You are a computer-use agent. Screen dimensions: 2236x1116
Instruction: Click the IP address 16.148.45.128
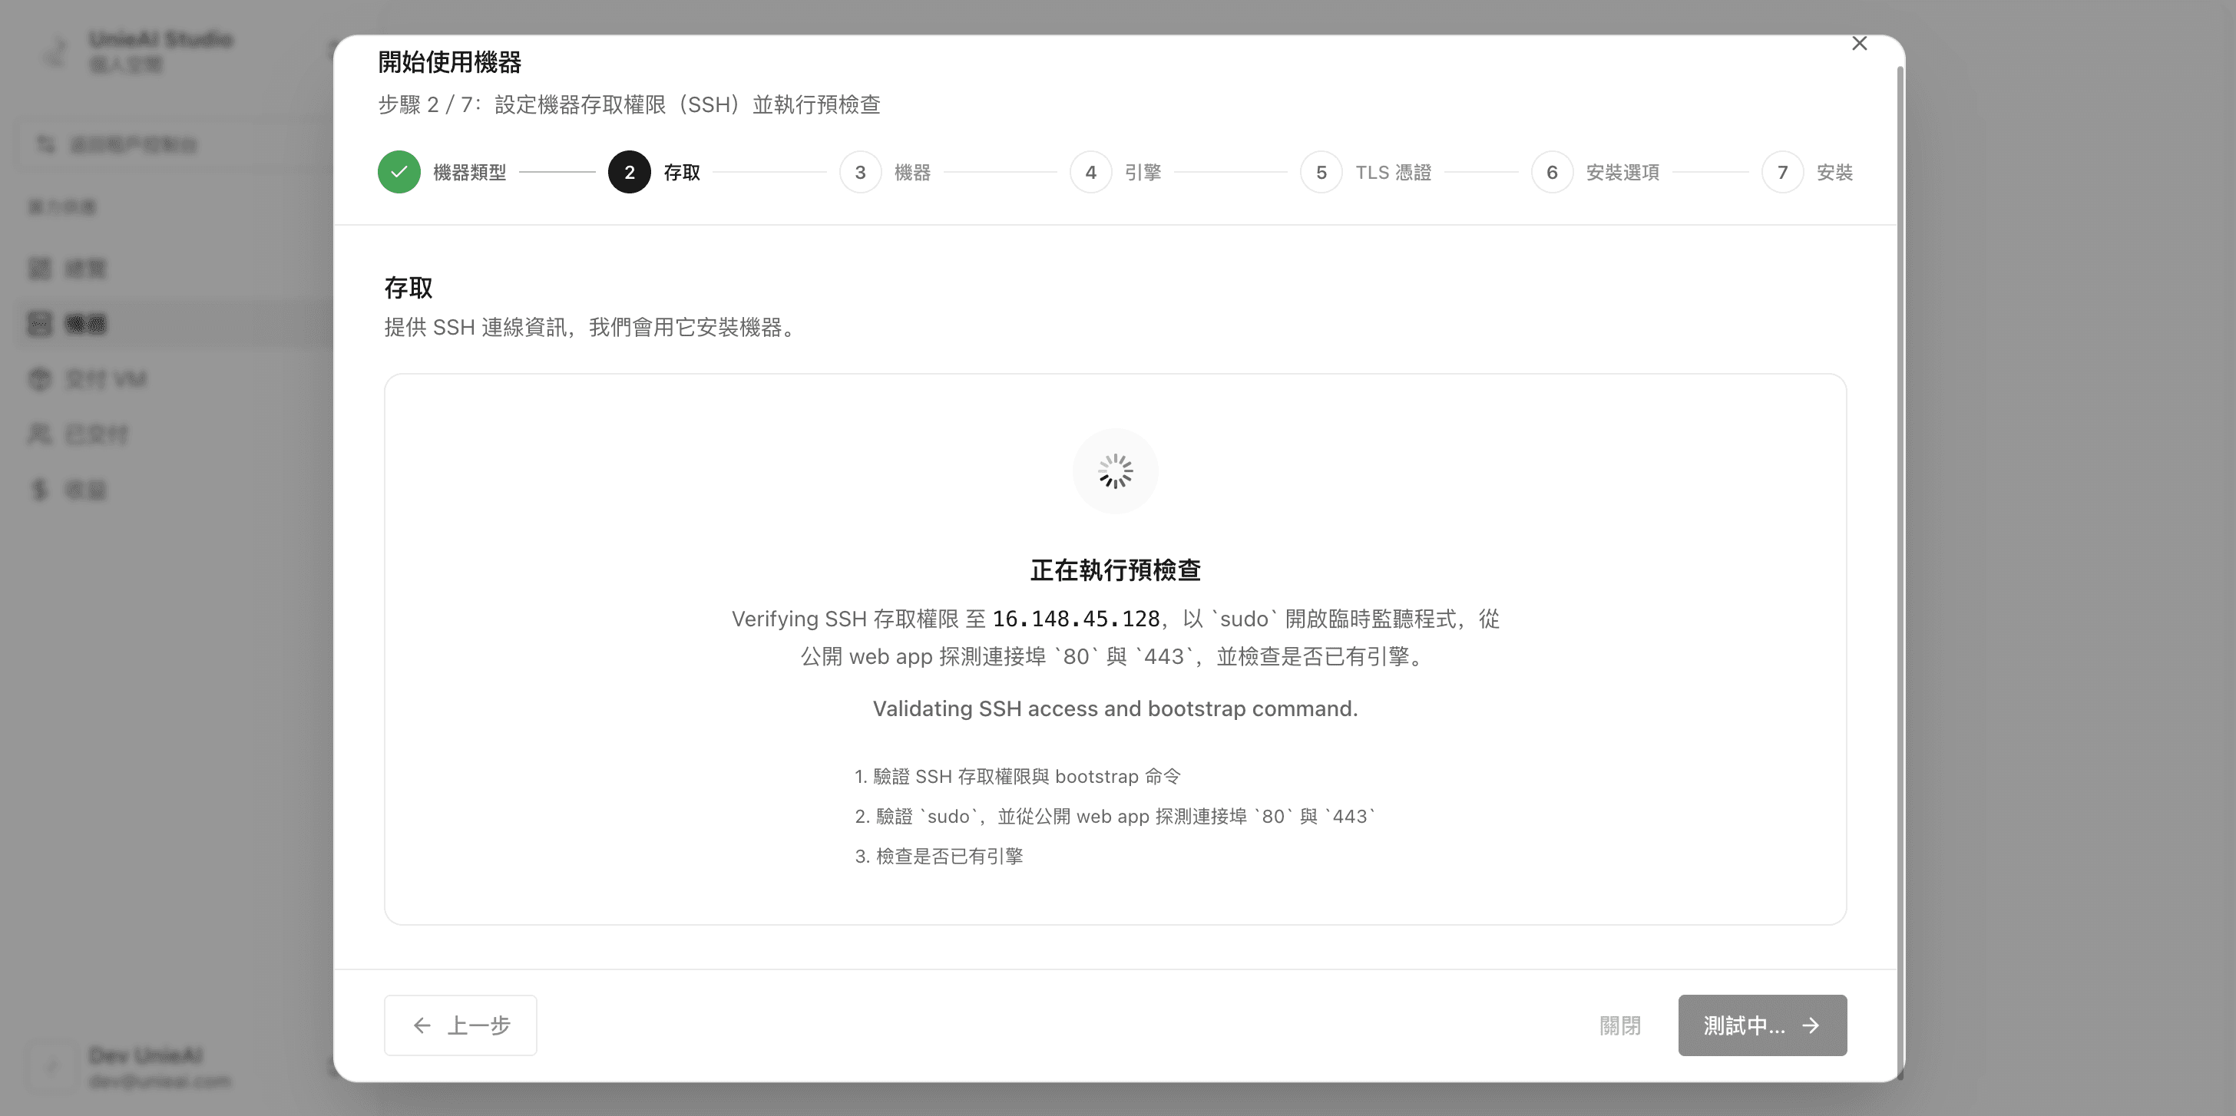[x=1077, y=619]
